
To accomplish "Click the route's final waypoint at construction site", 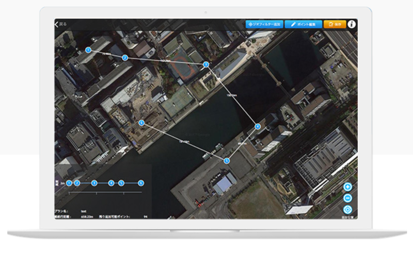I will [x=142, y=123].
